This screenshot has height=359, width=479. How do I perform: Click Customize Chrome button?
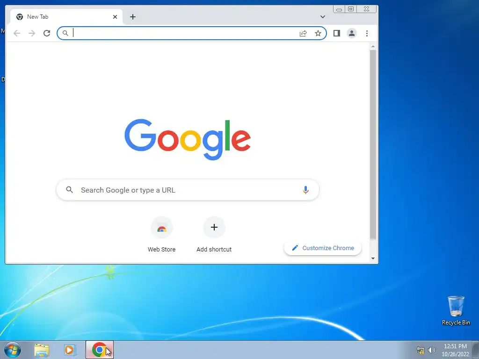pos(323,248)
